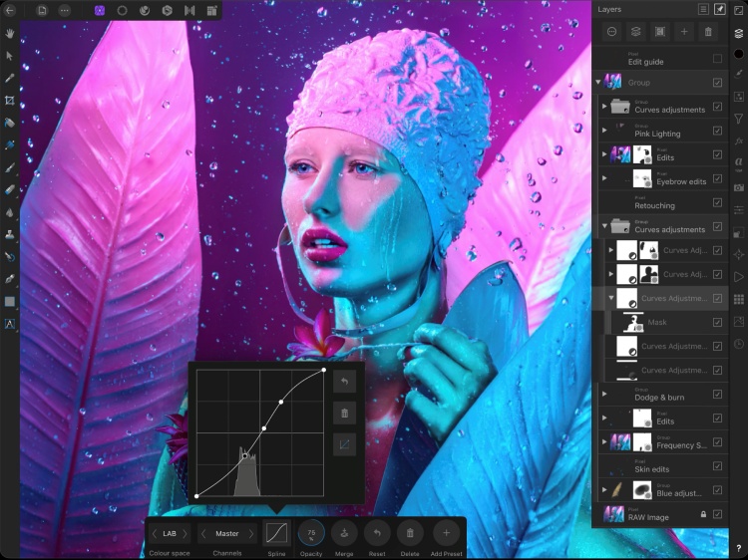Switch to the Develop persona

167,10
